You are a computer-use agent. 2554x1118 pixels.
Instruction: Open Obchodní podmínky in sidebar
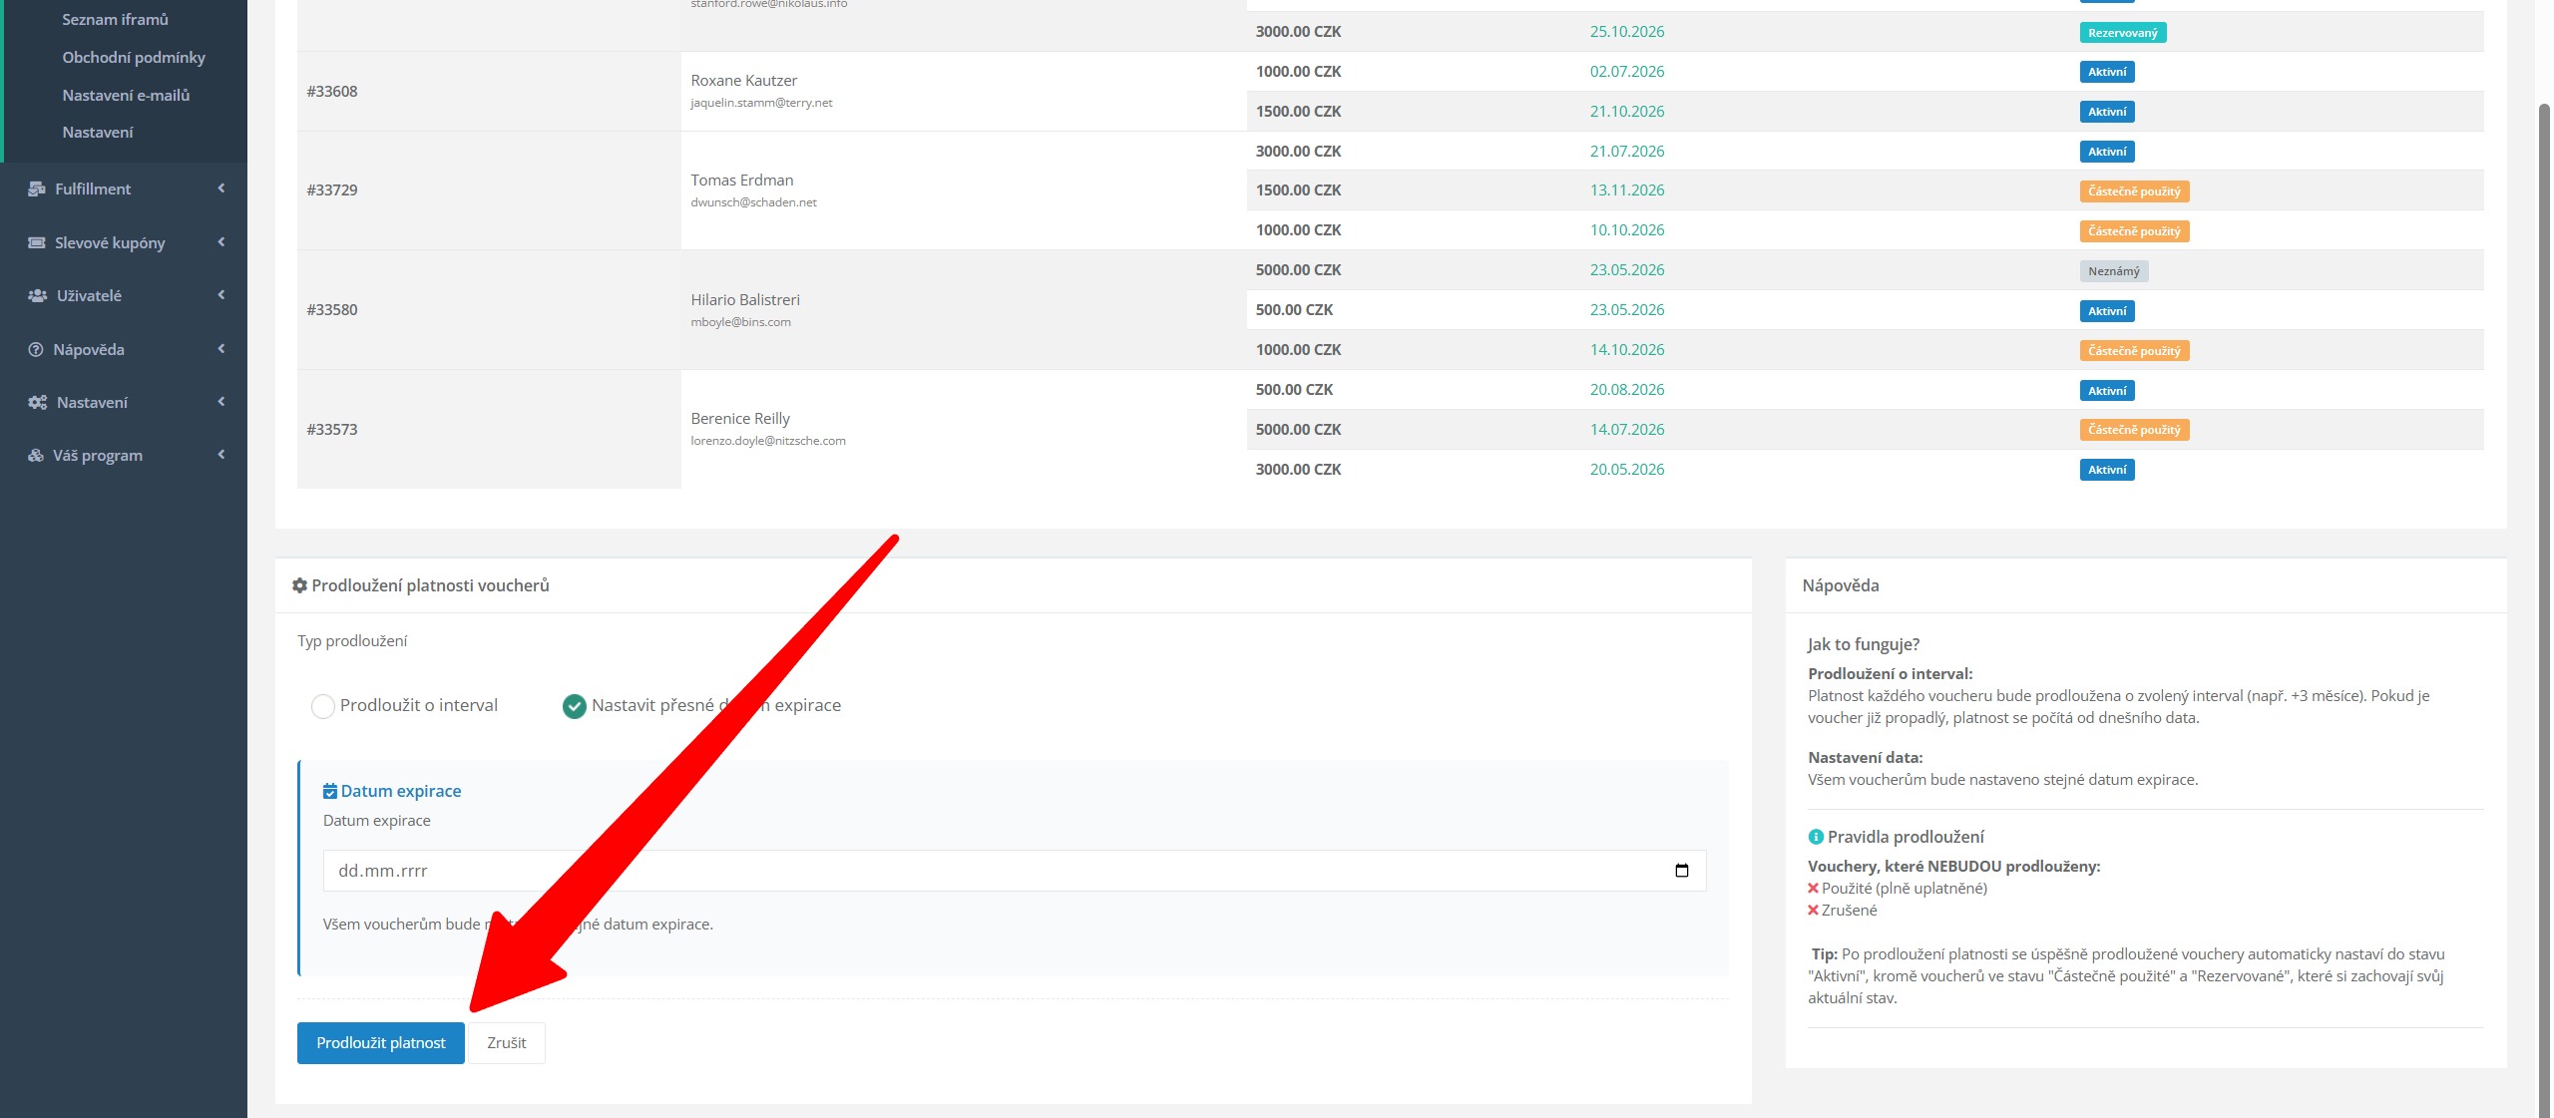[134, 58]
